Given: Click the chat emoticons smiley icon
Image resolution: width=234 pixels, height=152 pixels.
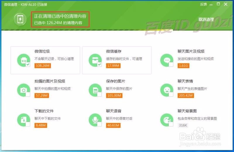Looking at the screenshot, I should click(x=167, y=90).
